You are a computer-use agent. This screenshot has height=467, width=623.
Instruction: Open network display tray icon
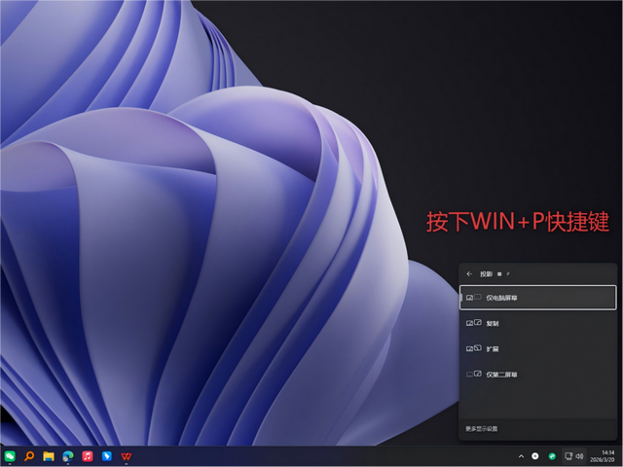[x=568, y=456]
